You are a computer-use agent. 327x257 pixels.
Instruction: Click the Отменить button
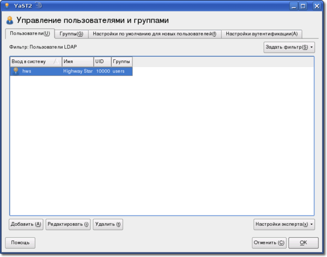(x=269, y=242)
